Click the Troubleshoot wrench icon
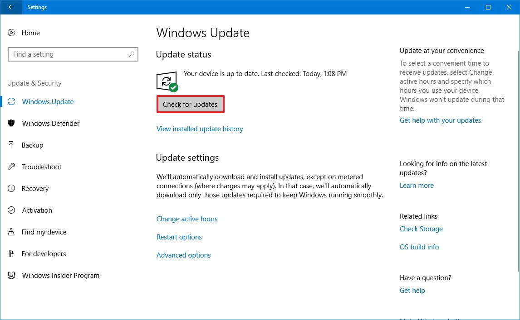 pyautogui.click(x=11, y=167)
